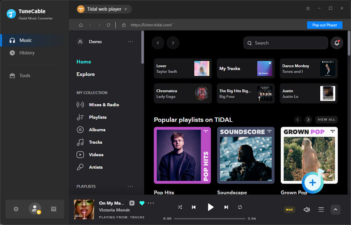Open the user account avatar
The width and height of the screenshot is (351, 225).
pyautogui.click(x=35, y=209)
